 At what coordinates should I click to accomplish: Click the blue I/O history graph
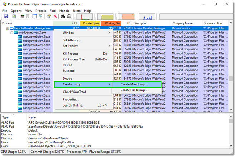tap(147, 16)
